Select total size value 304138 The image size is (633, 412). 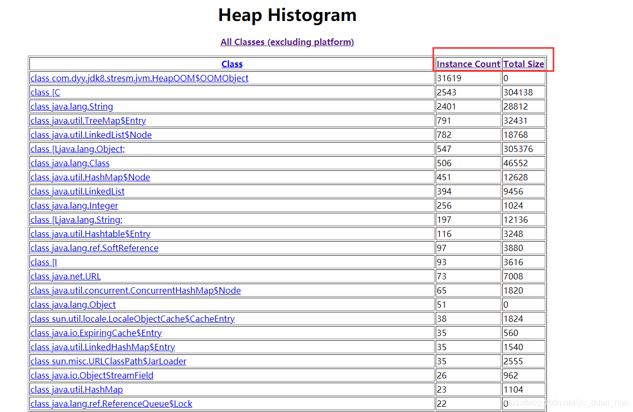(518, 92)
